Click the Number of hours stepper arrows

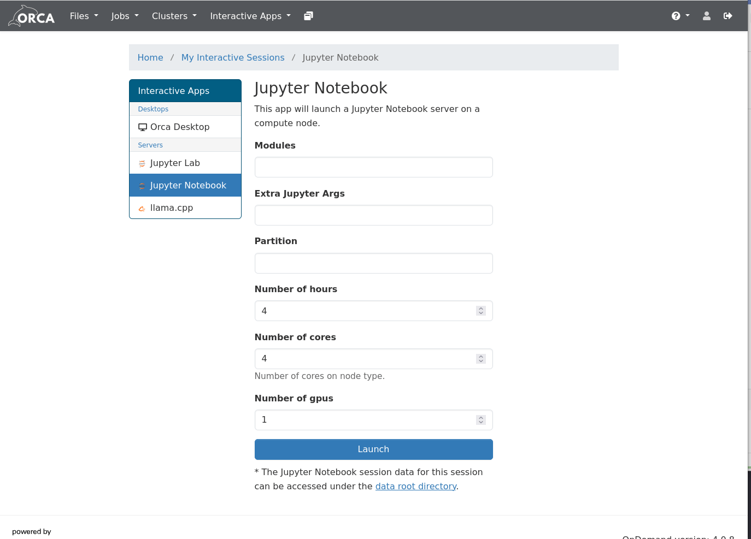tap(481, 311)
